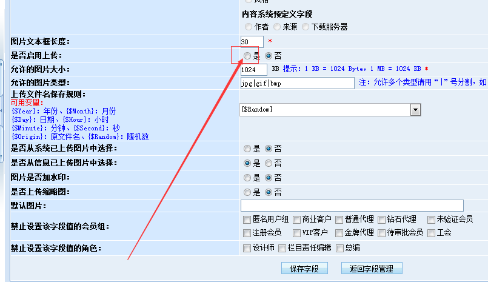Check the 匿名用户组 checkbox
The image size is (488, 282).
point(247,220)
